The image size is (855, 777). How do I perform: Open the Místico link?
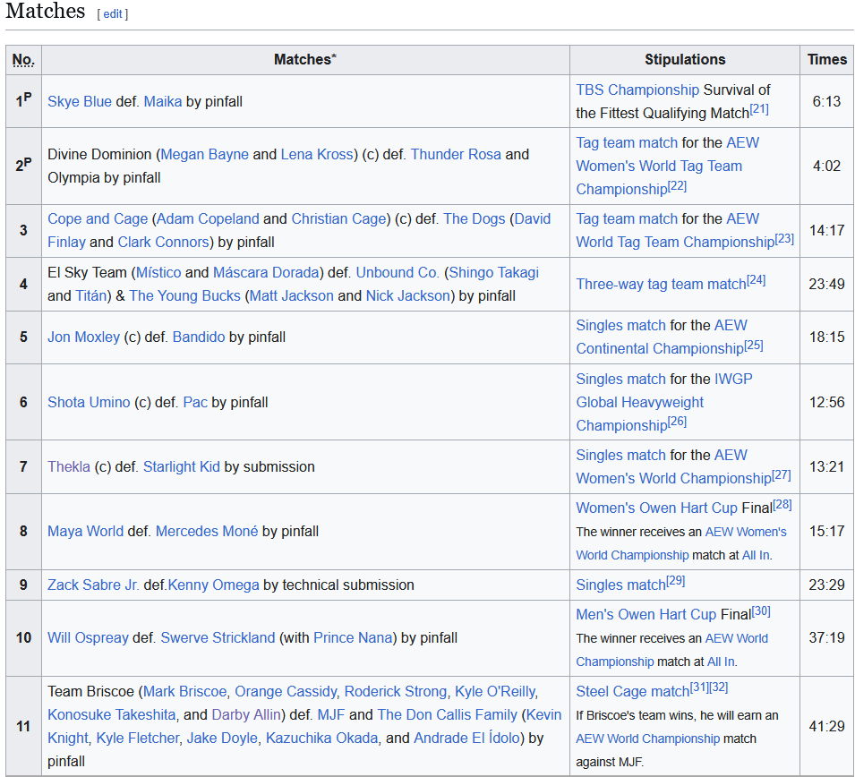(158, 272)
